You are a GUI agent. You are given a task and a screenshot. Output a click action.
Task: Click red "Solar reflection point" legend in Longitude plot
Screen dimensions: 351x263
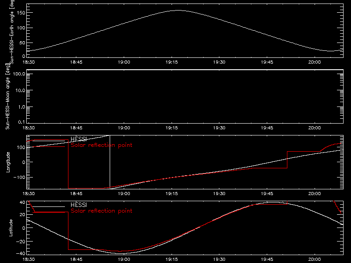click(x=101, y=145)
